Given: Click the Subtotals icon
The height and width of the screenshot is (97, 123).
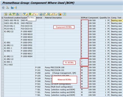Looking at the screenshot, I should (x=35, y=14).
